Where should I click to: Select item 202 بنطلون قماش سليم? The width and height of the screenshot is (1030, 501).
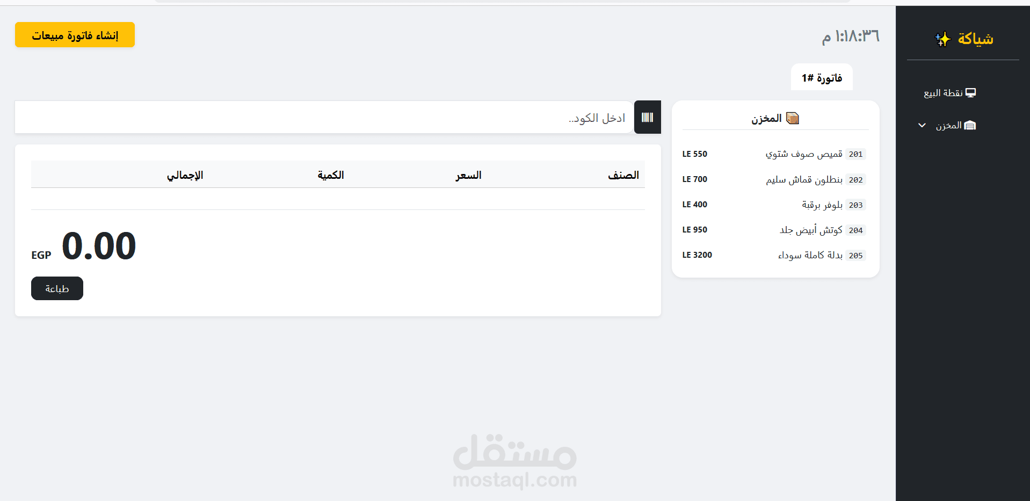[774, 179]
